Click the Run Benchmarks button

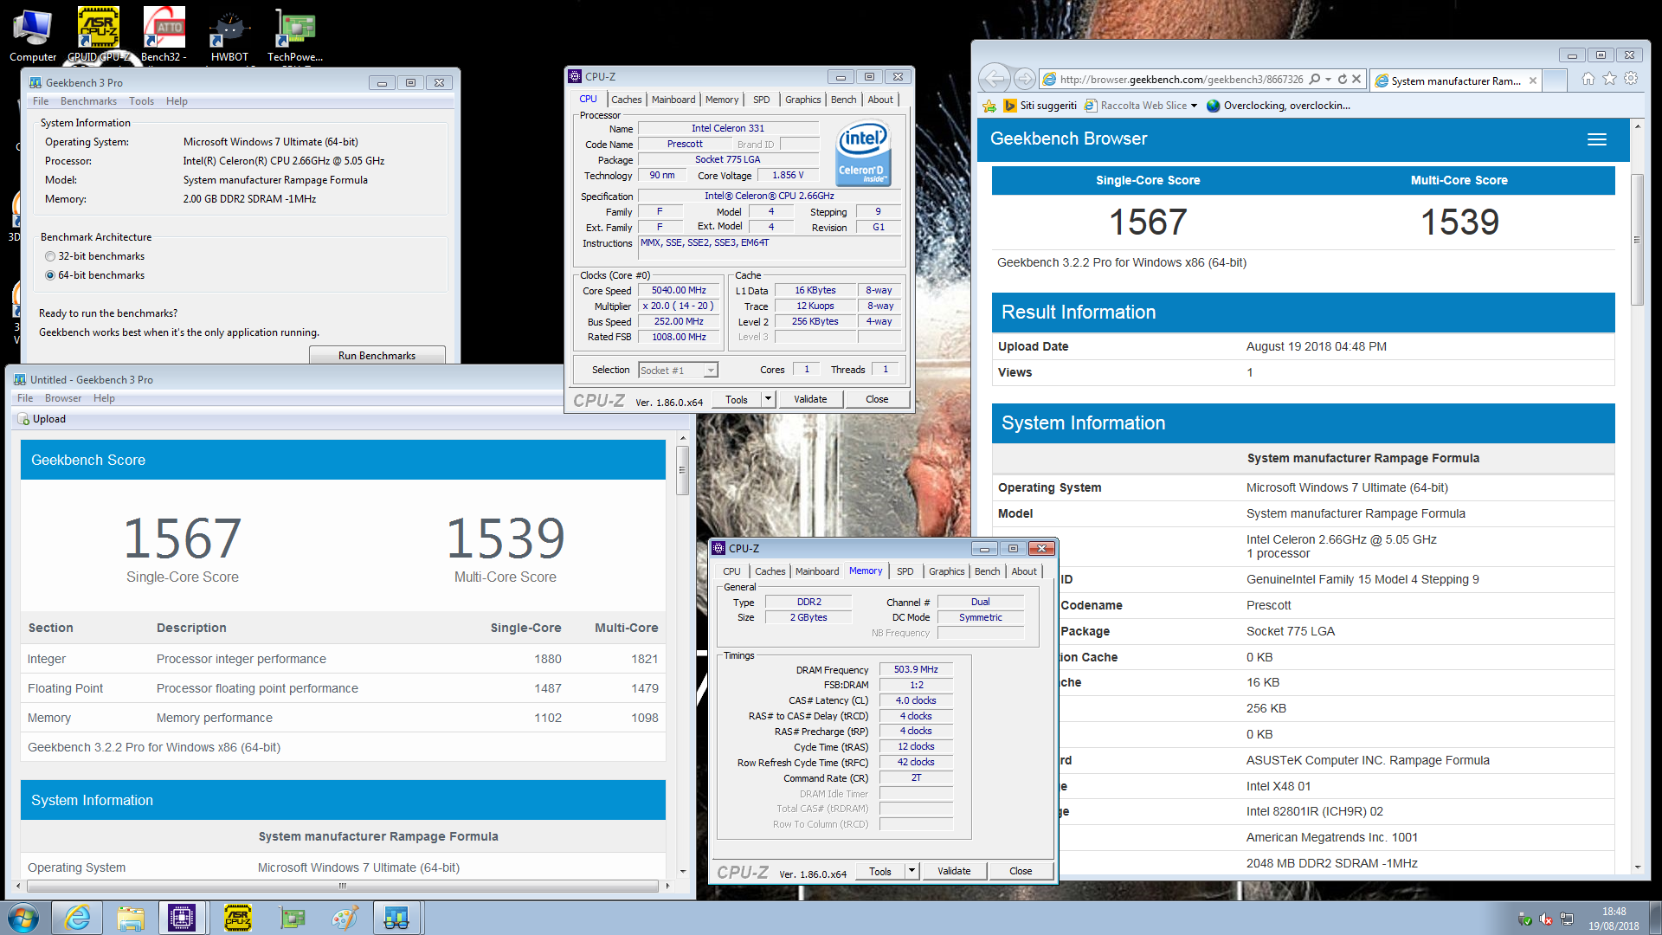(x=377, y=355)
